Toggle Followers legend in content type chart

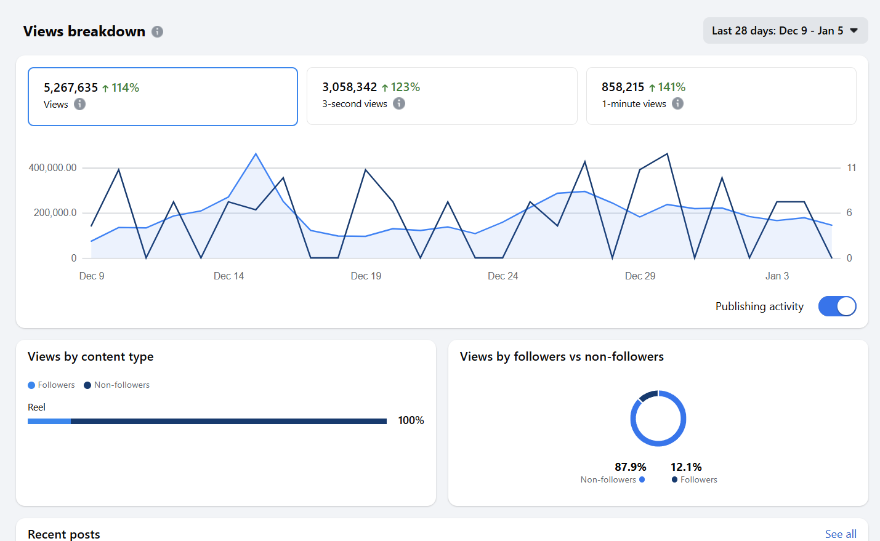click(x=52, y=385)
